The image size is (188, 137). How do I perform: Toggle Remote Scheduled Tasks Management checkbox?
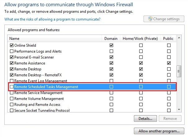click(12, 87)
